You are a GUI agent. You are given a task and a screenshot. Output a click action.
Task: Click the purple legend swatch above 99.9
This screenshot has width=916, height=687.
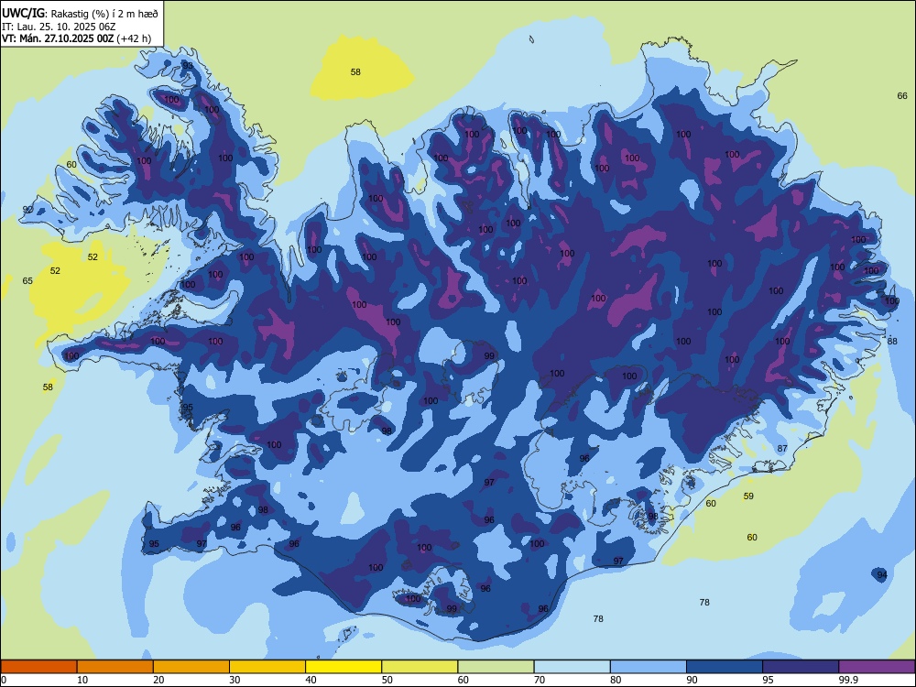[877, 667]
